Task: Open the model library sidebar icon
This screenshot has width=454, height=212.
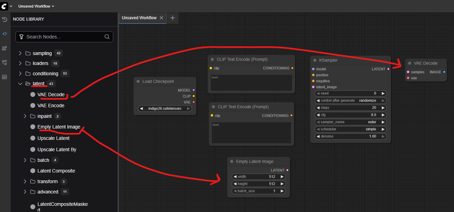Action: coord(4,48)
